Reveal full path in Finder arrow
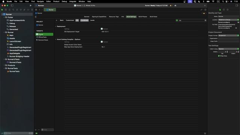 (236, 28)
